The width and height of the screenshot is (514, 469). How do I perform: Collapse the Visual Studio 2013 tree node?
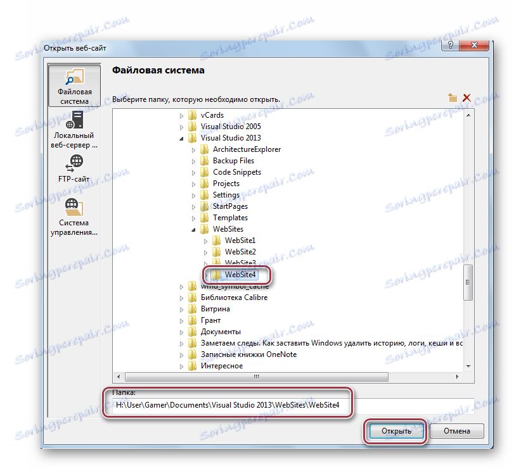tap(181, 137)
